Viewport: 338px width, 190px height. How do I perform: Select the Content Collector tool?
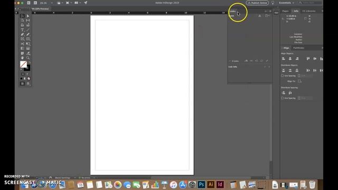click(x=22, y=25)
